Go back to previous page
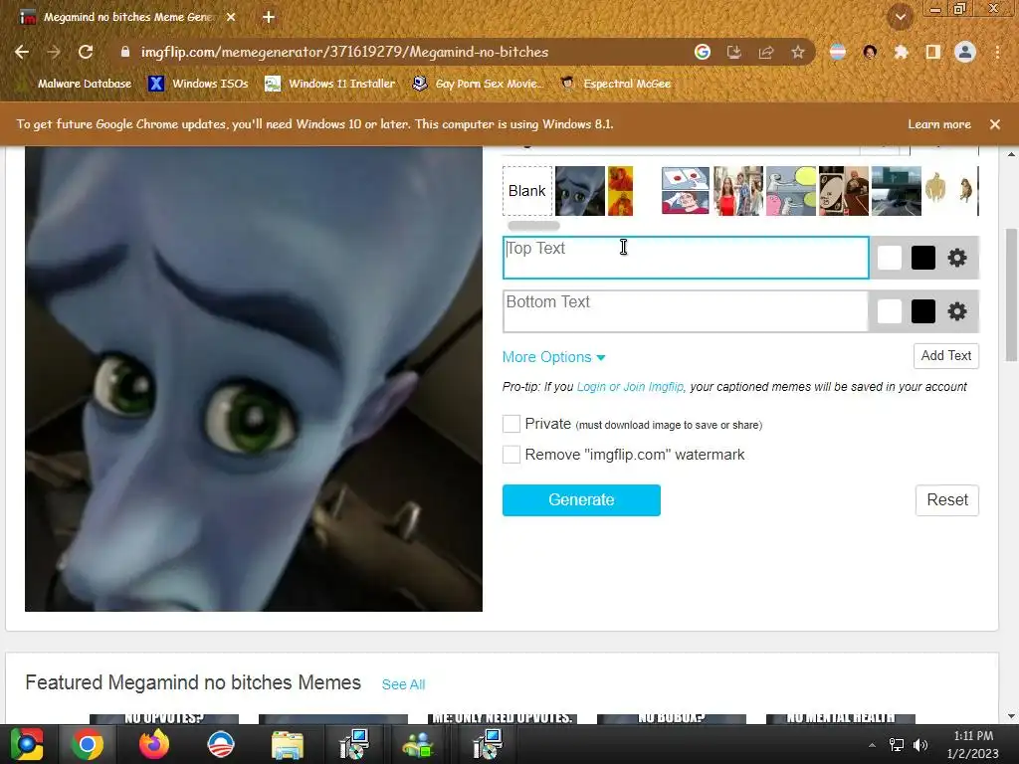 coord(22,52)
